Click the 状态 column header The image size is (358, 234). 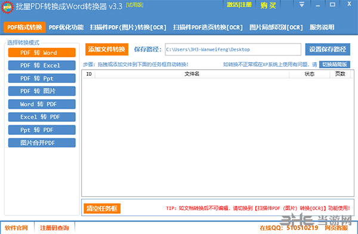coord(309,74)
